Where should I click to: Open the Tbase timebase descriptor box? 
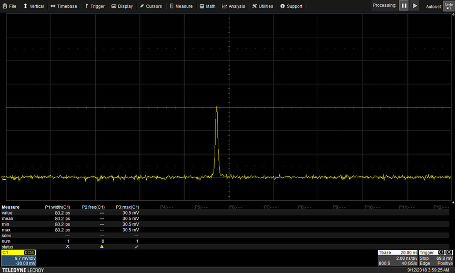(398, 258)
